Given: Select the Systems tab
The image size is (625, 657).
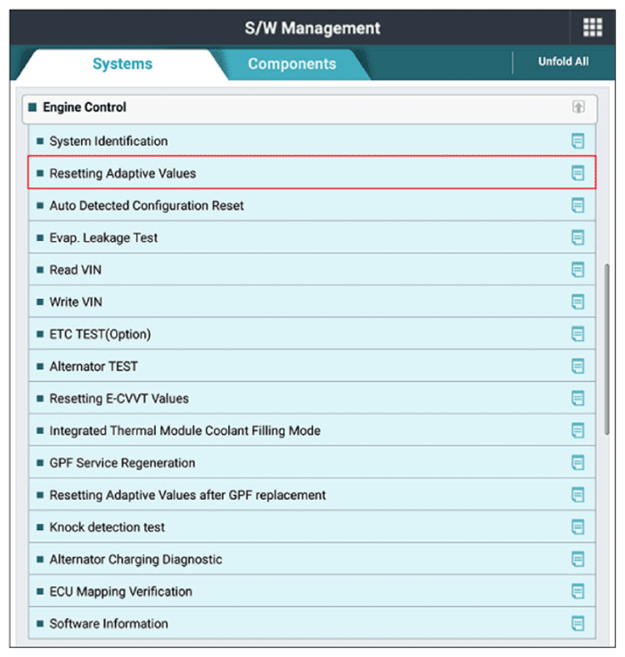Looking at the screenshot, I should pos(122,64).
